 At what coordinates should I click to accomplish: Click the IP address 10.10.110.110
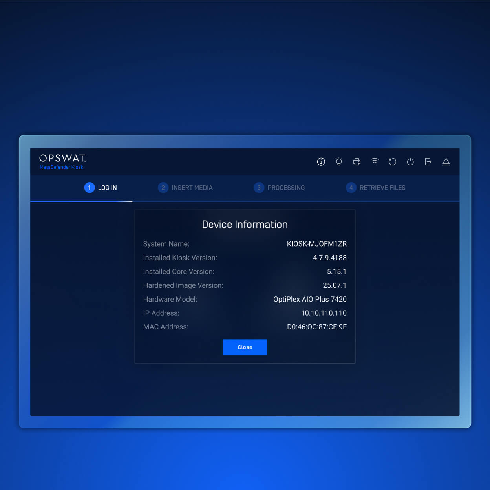pos(324,313)
